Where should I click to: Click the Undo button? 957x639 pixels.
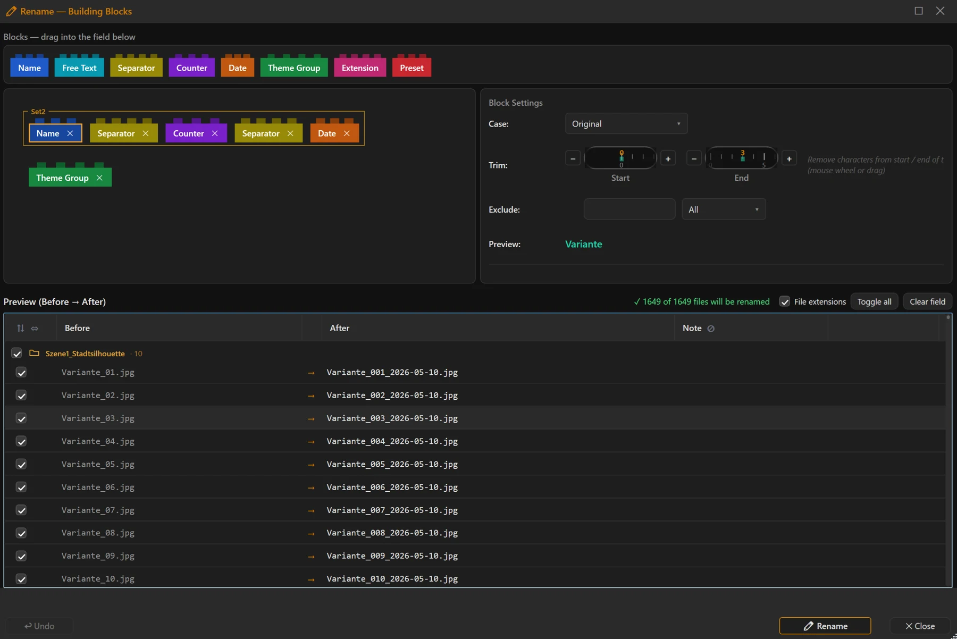(x=39, y=626)
